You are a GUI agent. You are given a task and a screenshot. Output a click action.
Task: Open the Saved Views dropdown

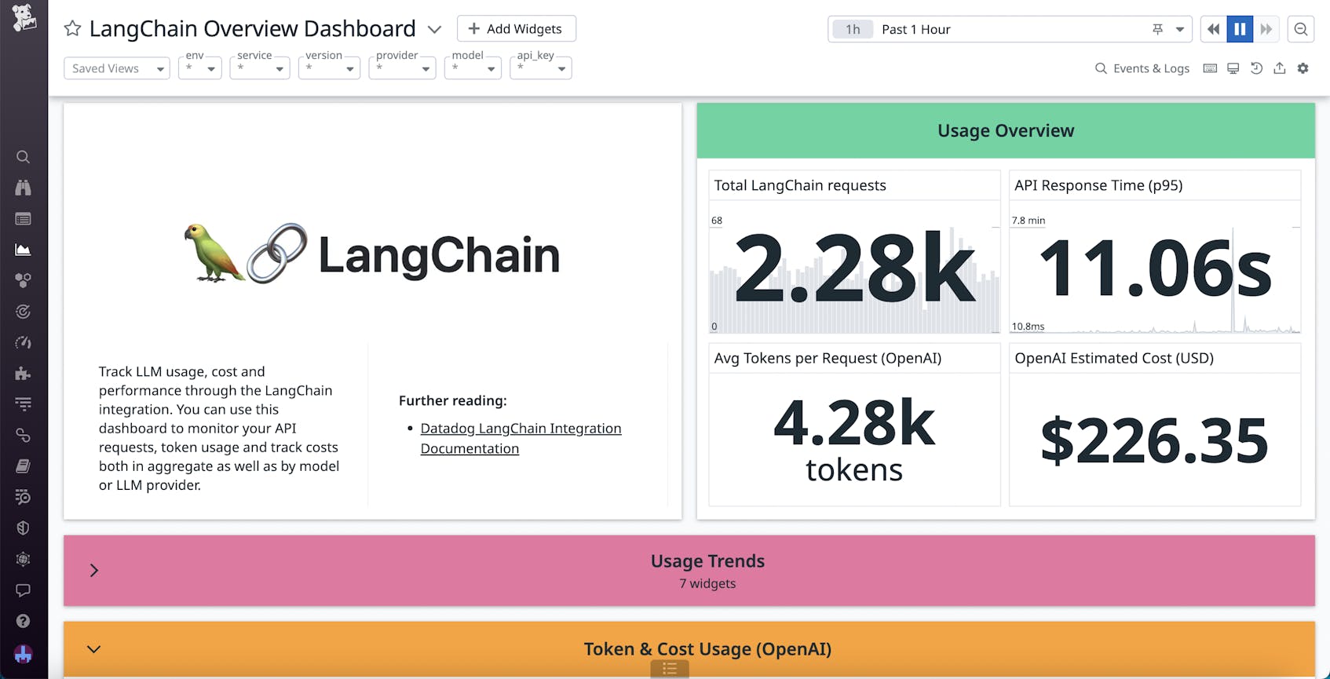click(116, 68)
